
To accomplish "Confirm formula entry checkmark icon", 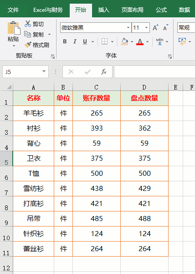I will point(87,72).
